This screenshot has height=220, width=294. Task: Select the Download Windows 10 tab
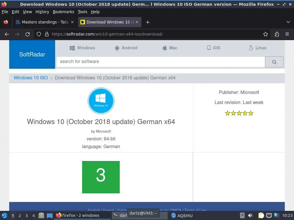coord(110,22)
